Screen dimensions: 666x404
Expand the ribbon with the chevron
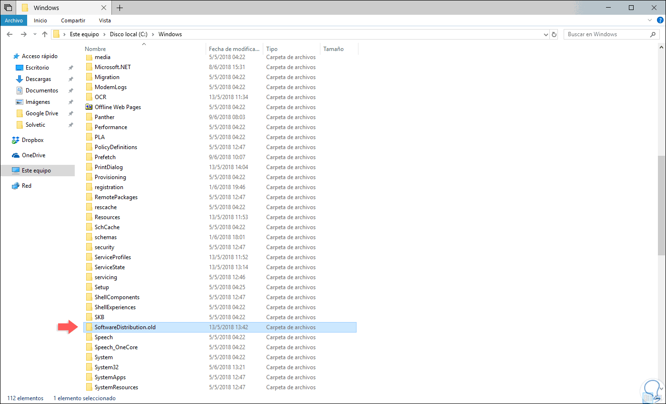pos(650,21)
